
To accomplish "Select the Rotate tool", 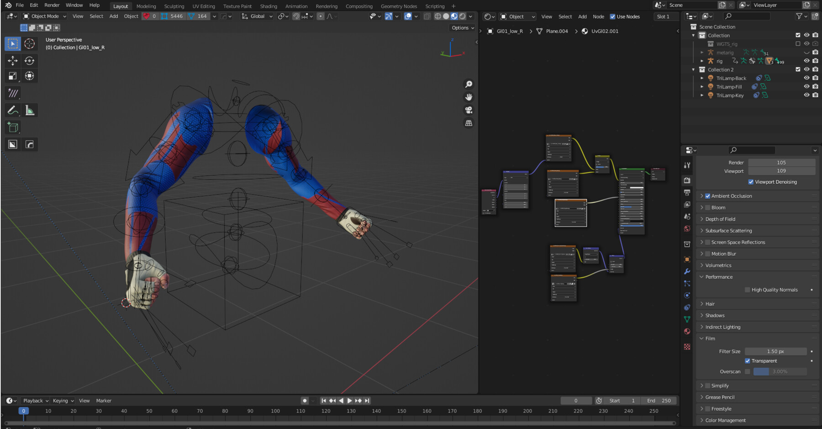I will 30,61.
